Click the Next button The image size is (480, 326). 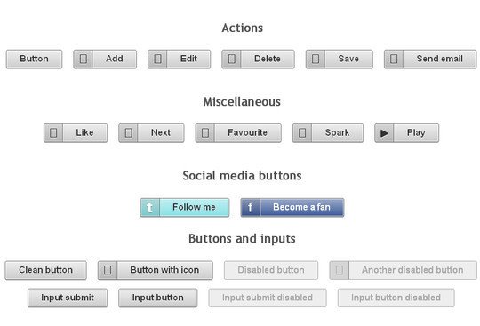(x=151, y=133)
